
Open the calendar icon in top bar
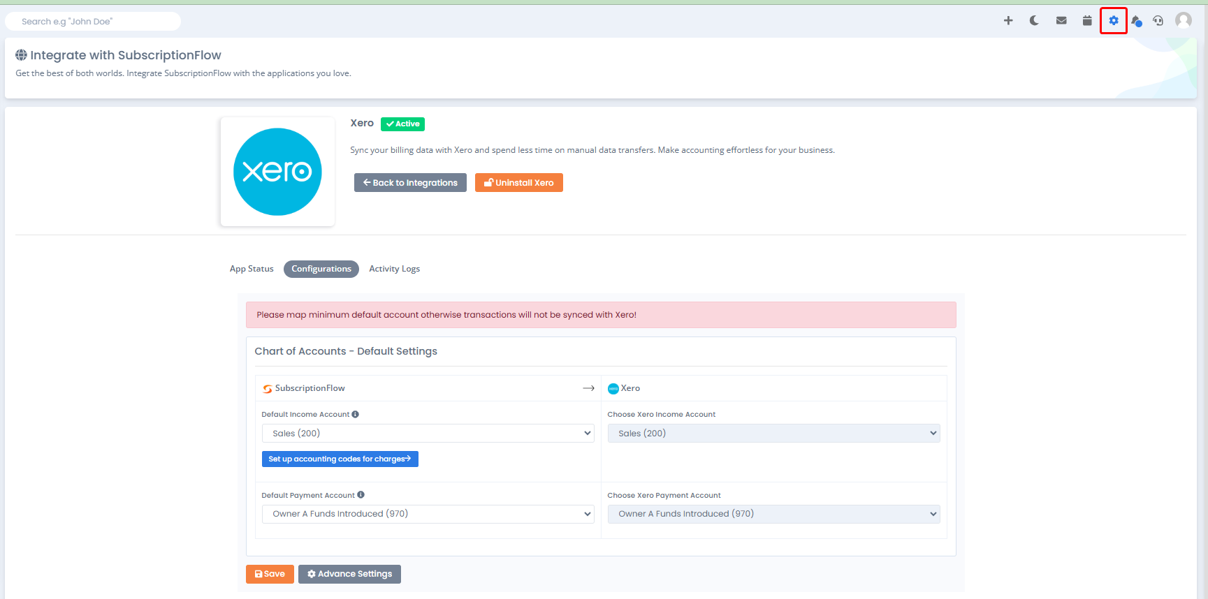point(1087,20)
